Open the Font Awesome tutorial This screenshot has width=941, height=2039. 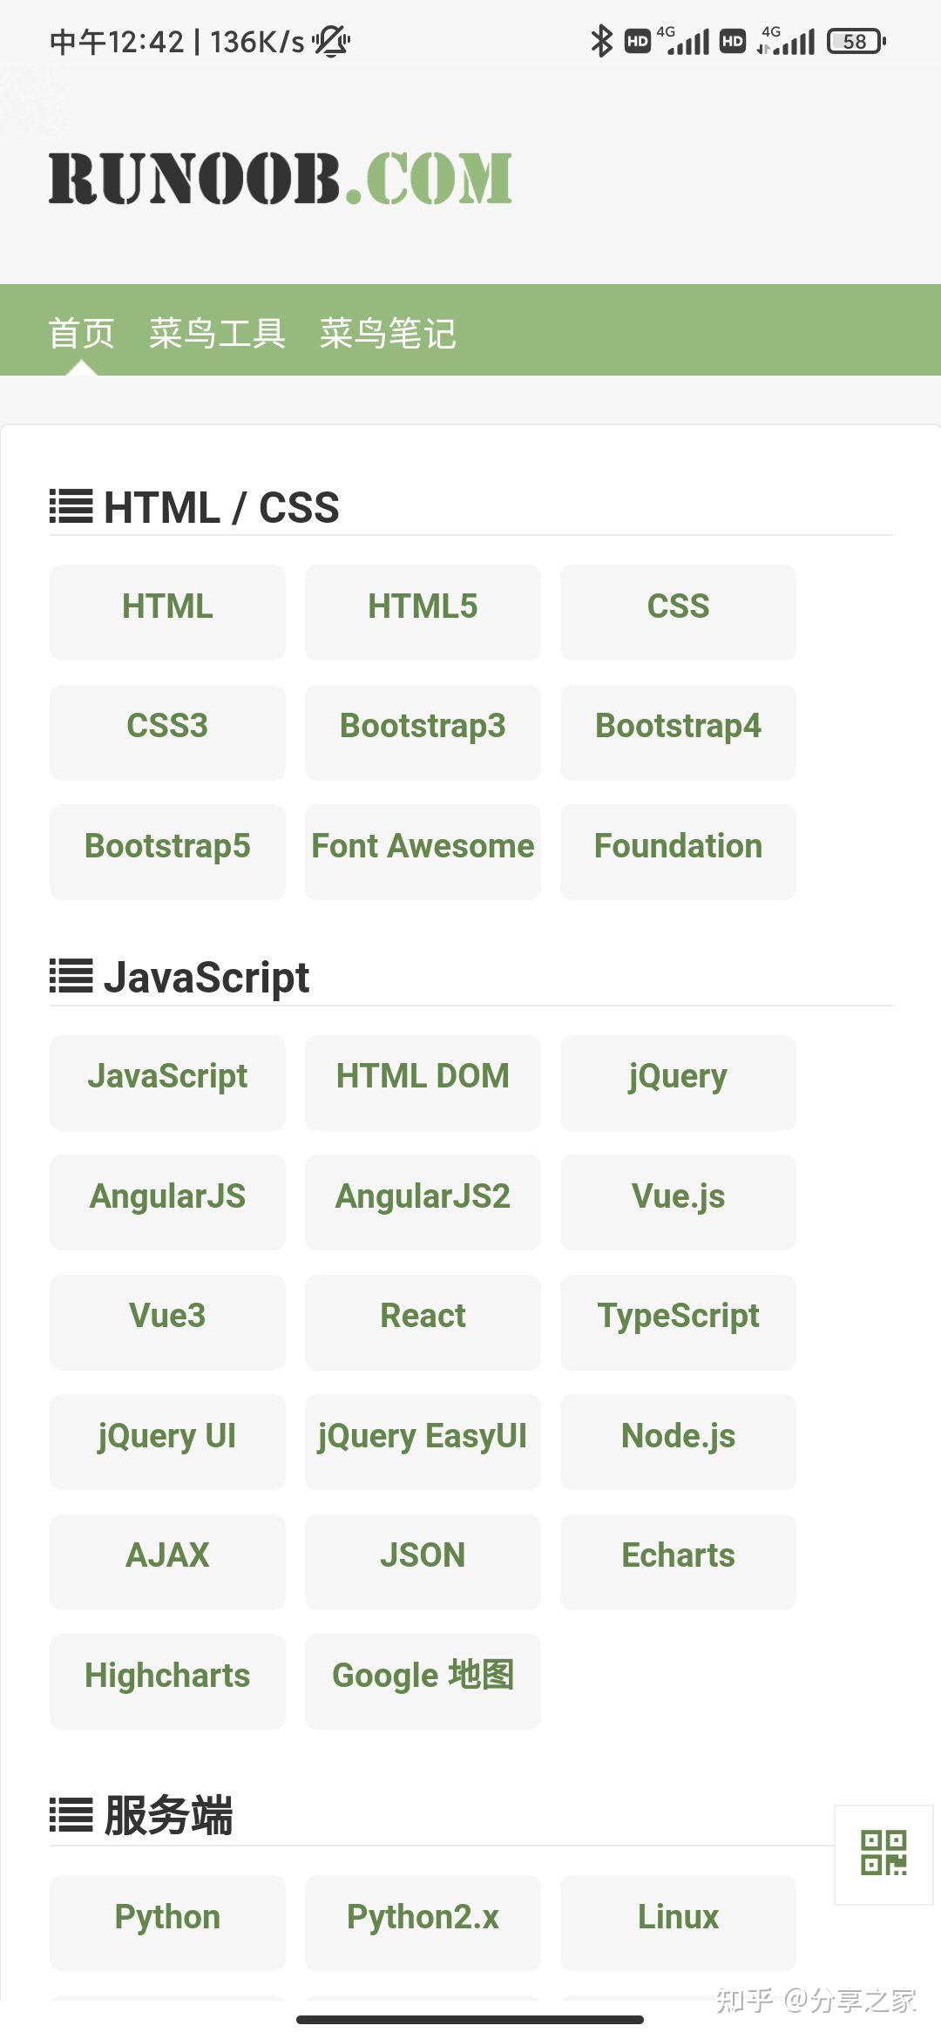tap(423, 846)
